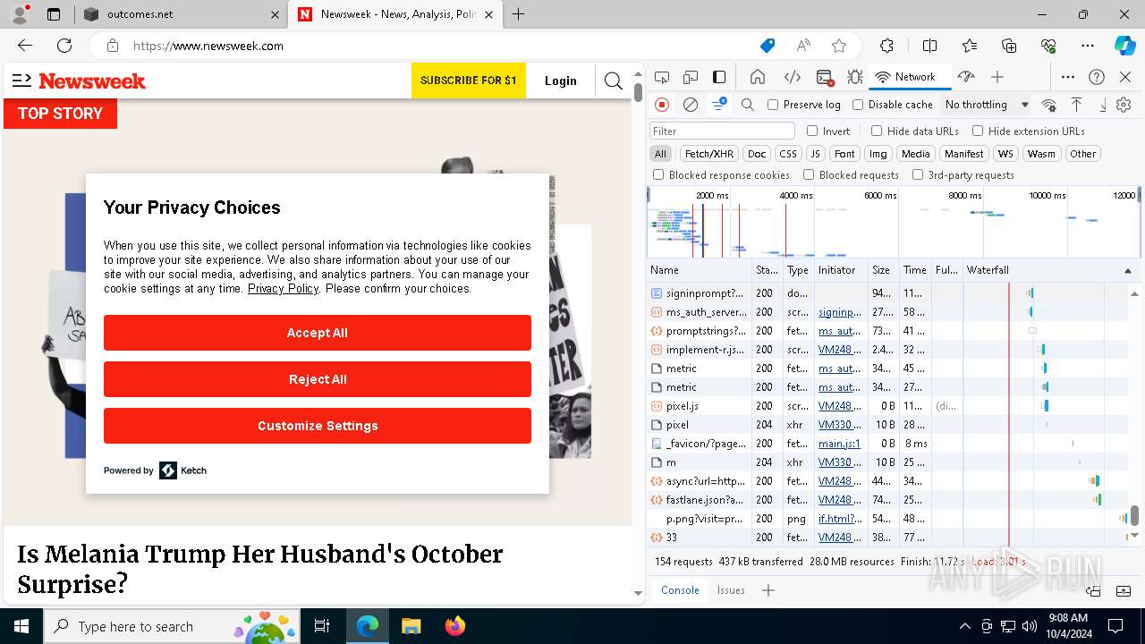Stop recording network log
1145x644 pixels.
point(662,105)
